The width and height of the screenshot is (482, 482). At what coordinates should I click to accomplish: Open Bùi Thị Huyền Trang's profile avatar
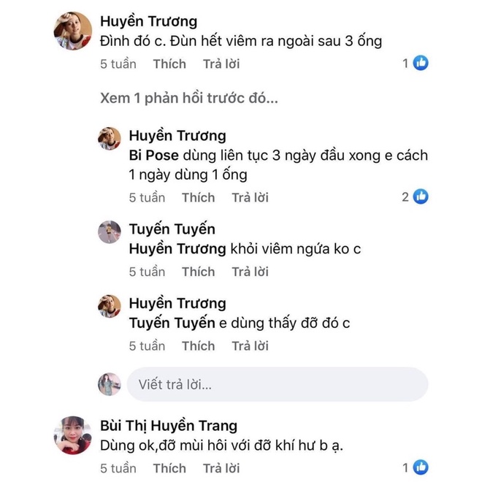click(x=73, y=435)
